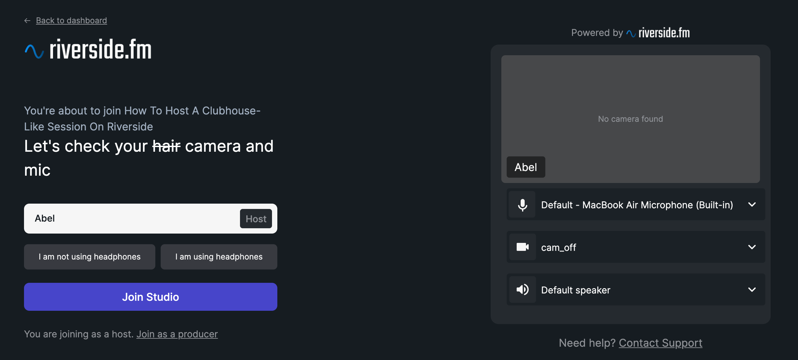798x360 pixels.
Task: Click the Join Studio button
Action: [151, 297]
